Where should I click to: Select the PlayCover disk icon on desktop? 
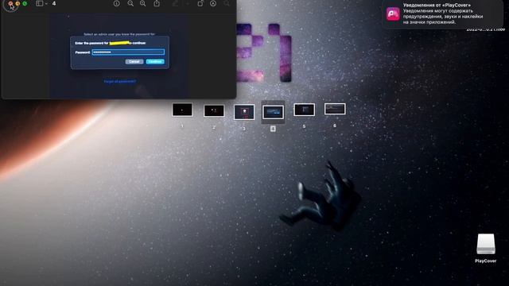tap(486, 244)
